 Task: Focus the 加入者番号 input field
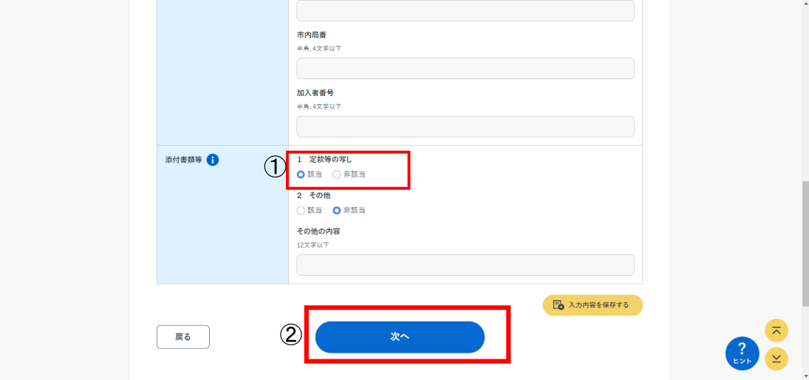(465, 126)
